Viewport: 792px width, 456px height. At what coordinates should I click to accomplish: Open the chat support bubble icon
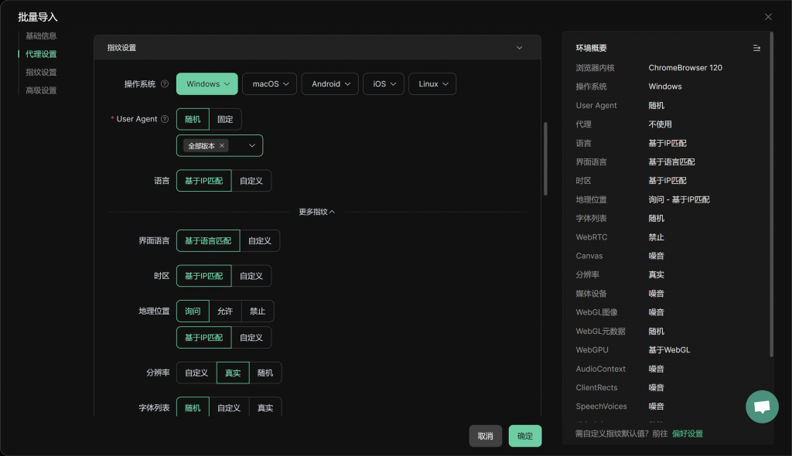click(762, 407)
